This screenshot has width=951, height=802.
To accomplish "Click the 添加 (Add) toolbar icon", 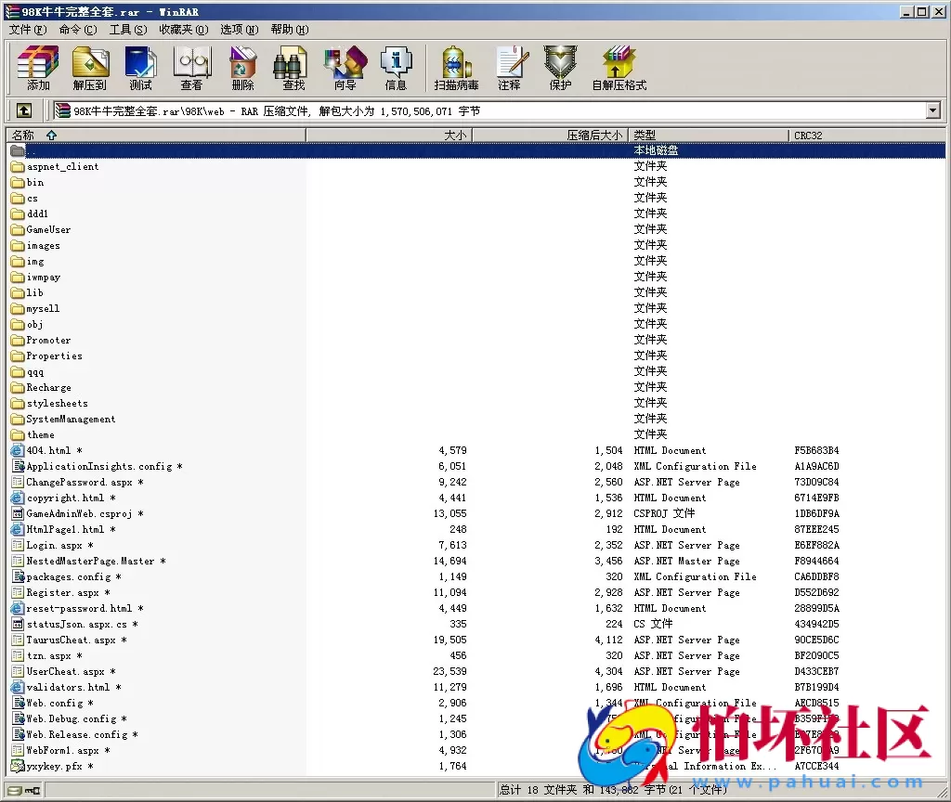I will [x=38, y=68].
